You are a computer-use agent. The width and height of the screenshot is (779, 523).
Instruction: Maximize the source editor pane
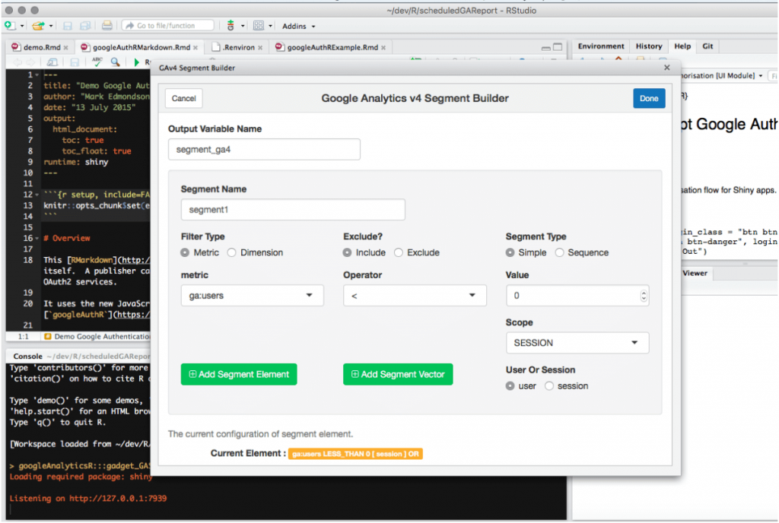[x=558, y=46]
